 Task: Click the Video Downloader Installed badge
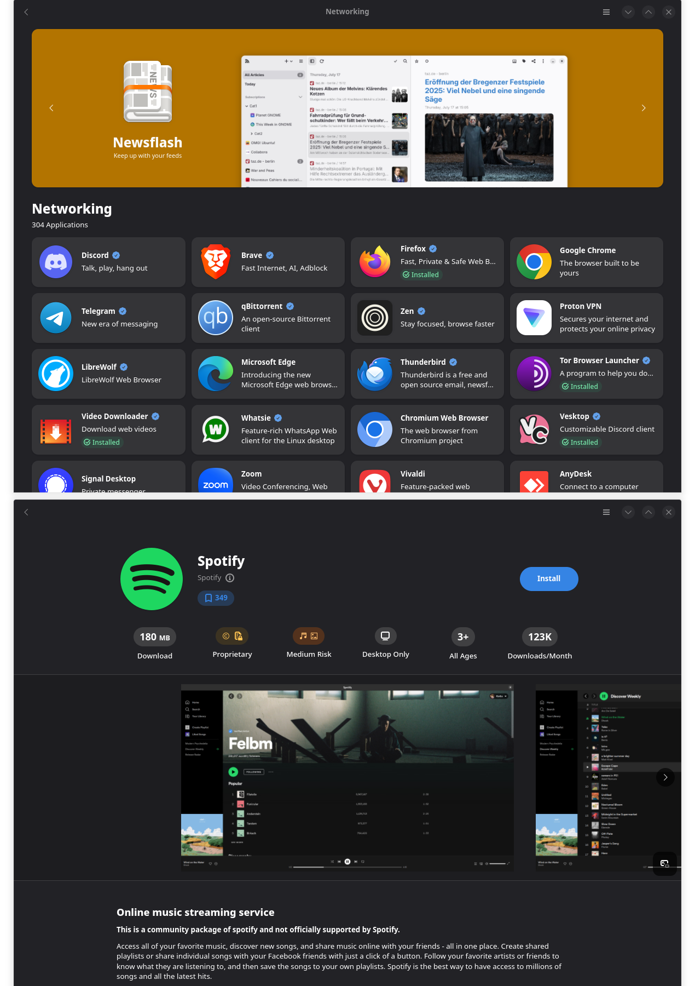click(102, 443)
